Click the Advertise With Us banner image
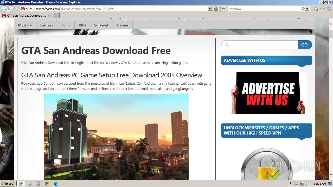The height and width of the screenshot is (187, 333). pos(269,93)
